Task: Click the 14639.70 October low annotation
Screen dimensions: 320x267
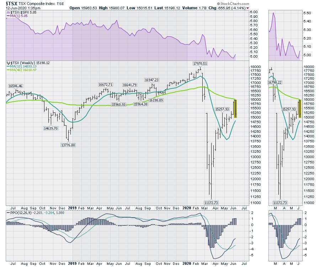Action: click(50, 128)
